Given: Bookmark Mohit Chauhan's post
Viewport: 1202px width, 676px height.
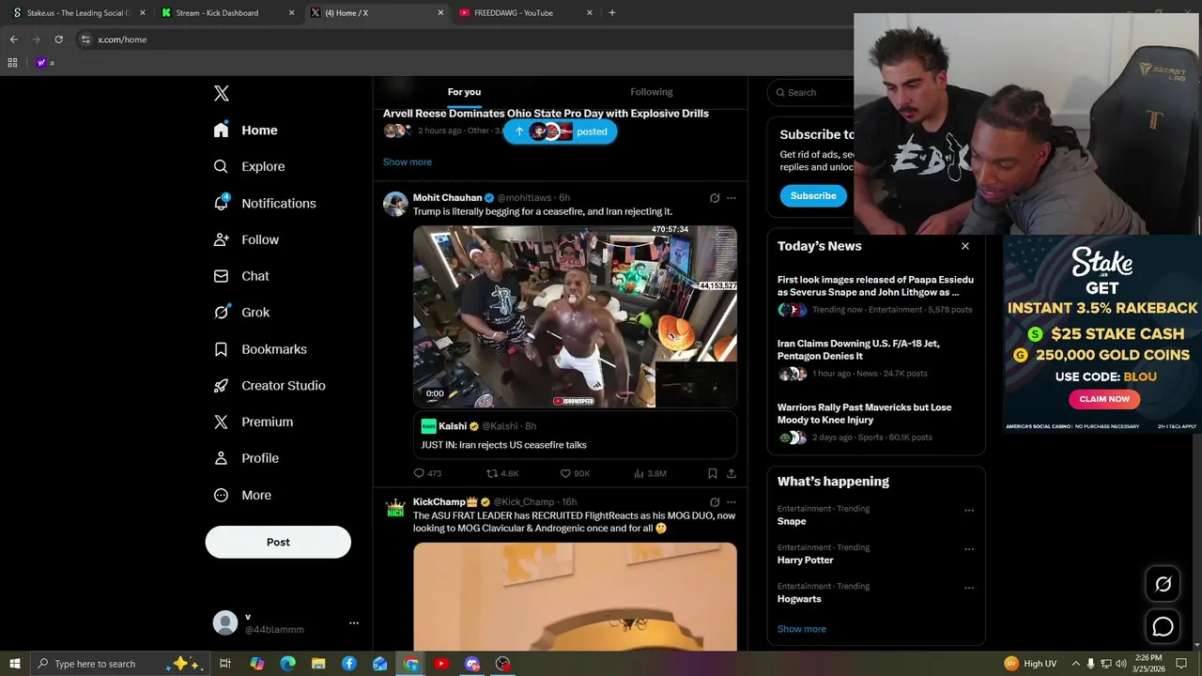Looking at the screenshot, I should pyautogui.click(x=712, y=473).
